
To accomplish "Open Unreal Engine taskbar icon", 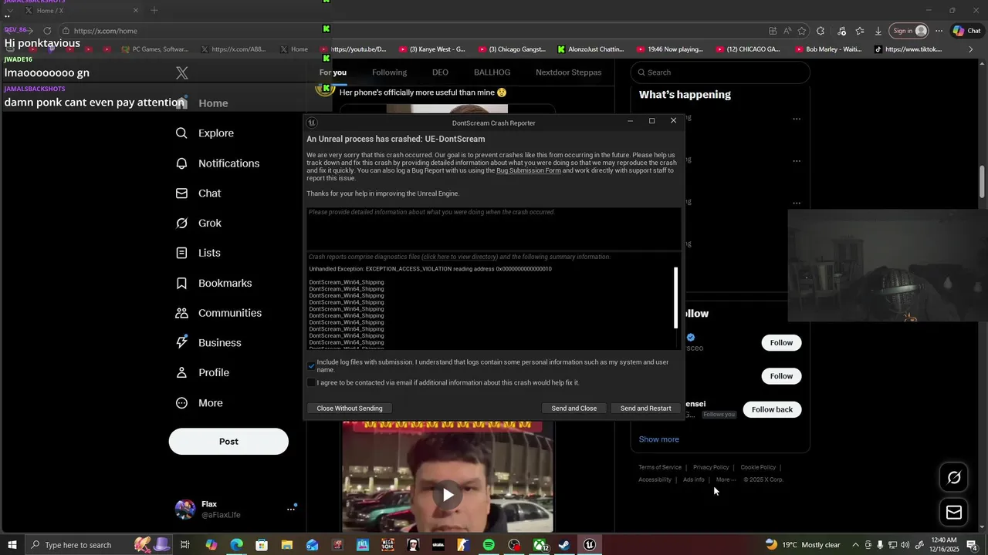I will pyautogui.click(x=590, y=545).
